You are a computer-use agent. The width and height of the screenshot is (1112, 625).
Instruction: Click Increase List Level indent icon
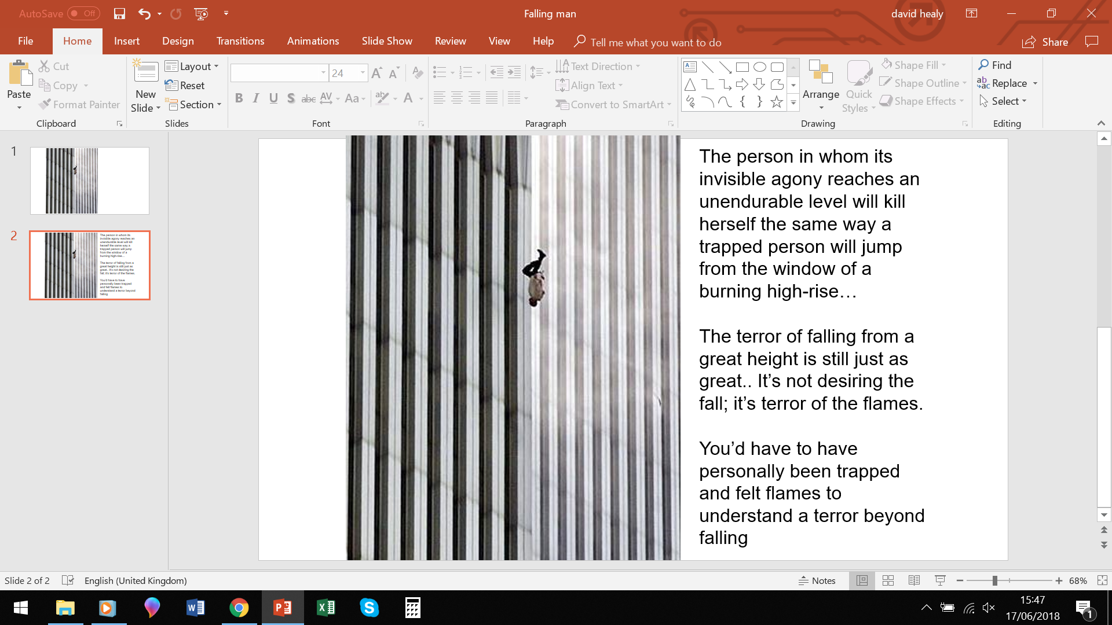click(x=514, y=73)
